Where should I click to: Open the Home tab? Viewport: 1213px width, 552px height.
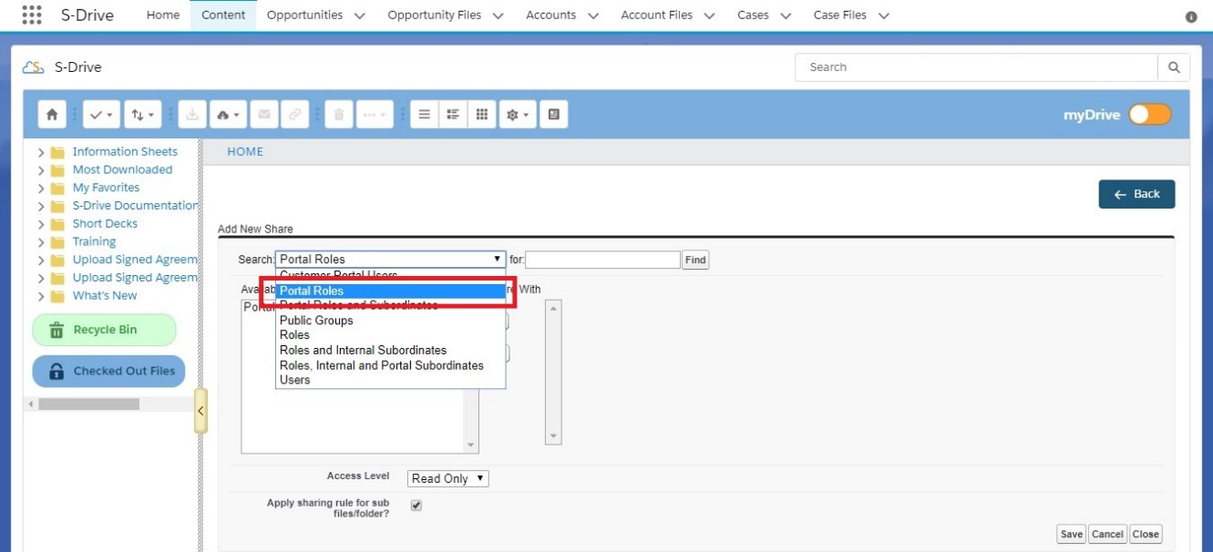click(x=163, y=15)
